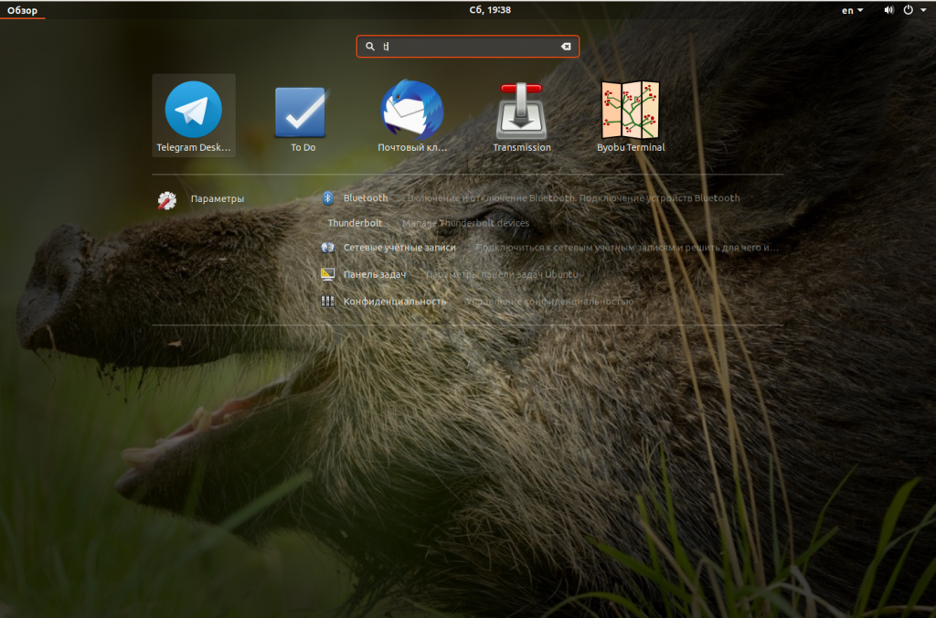936x618 pixels.
Task: Click the Settings wrench icon
Action: click(166, 200)
